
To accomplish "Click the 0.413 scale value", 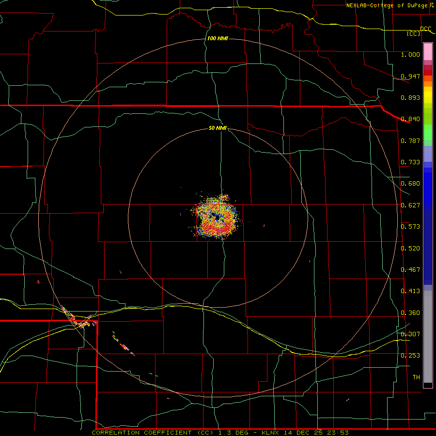I will coord(410,291).
